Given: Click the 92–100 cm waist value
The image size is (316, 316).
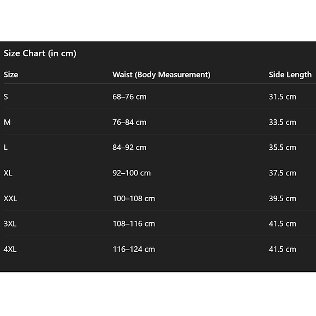Looking at the screenshot, I should [132, 173].
